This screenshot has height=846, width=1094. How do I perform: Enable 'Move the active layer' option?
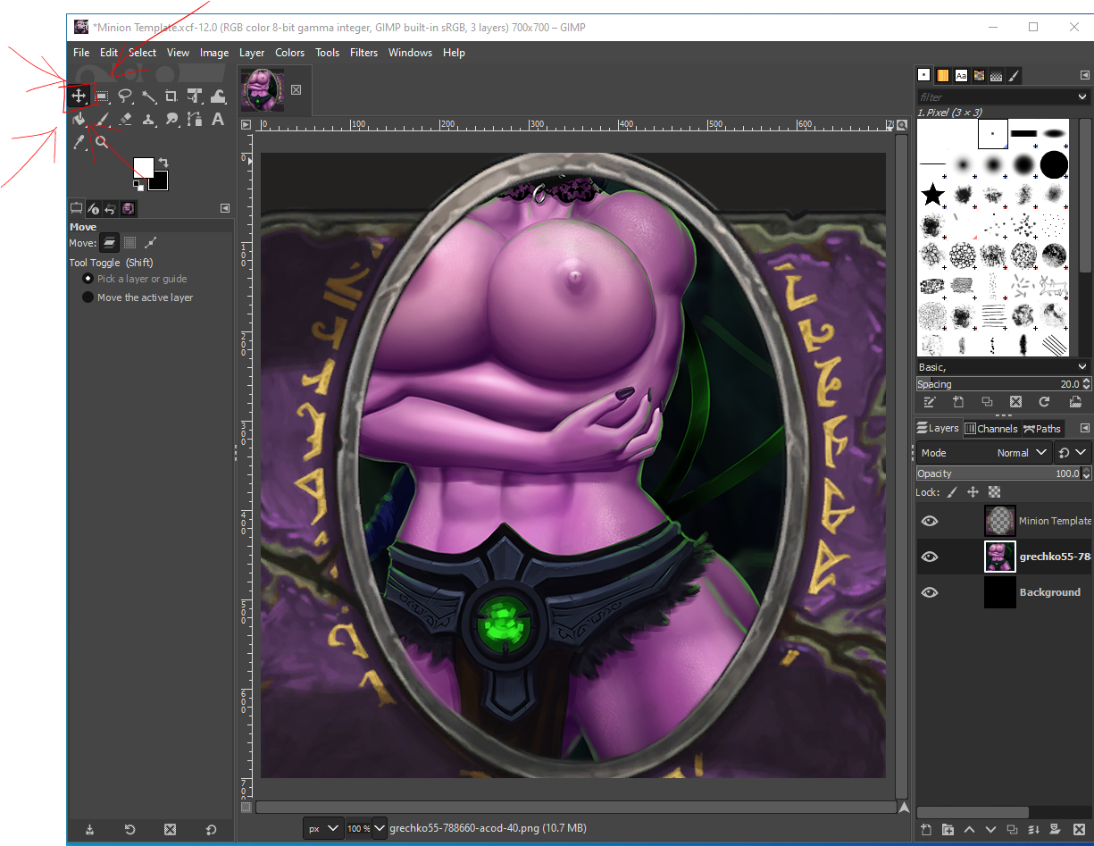[x=88, y=297]
